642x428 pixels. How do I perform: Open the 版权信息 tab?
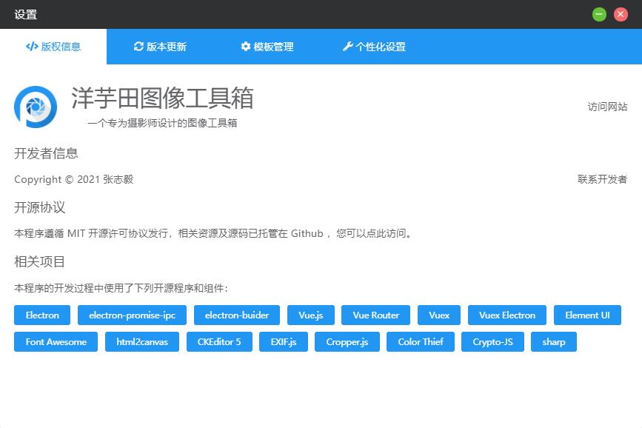(x=53, y=47)
